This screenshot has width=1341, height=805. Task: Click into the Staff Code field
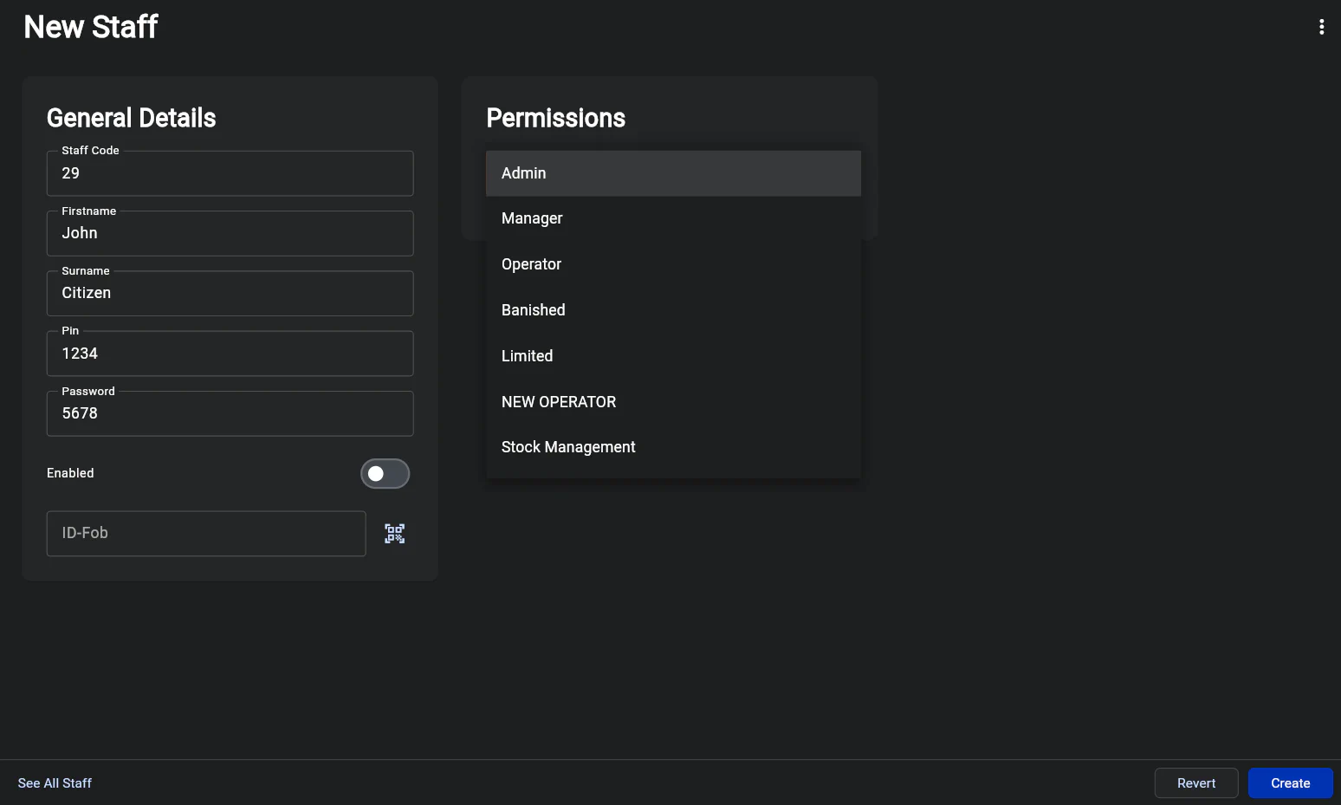(230, 174)
